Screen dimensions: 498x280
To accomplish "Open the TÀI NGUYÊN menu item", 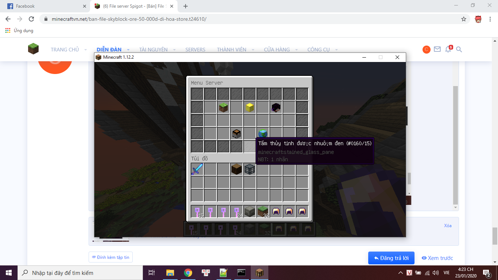I will 153,50.
